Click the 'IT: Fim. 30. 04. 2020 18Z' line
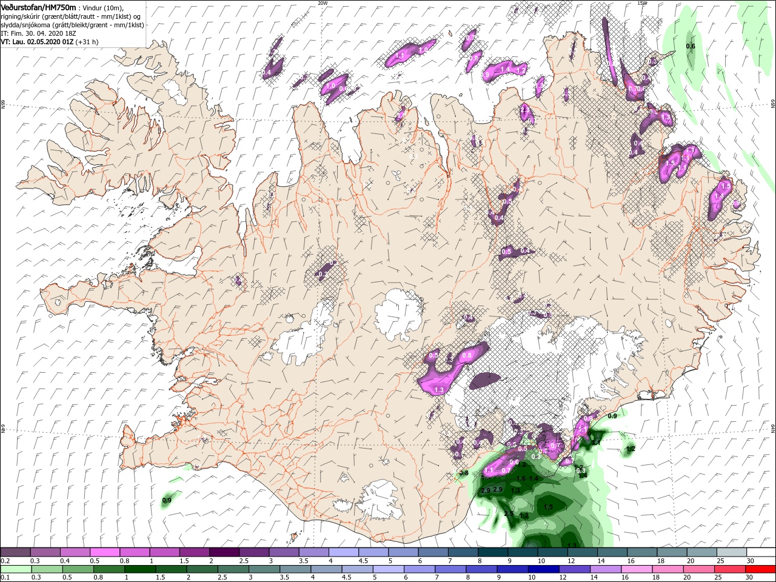 [x=38, y=33]
